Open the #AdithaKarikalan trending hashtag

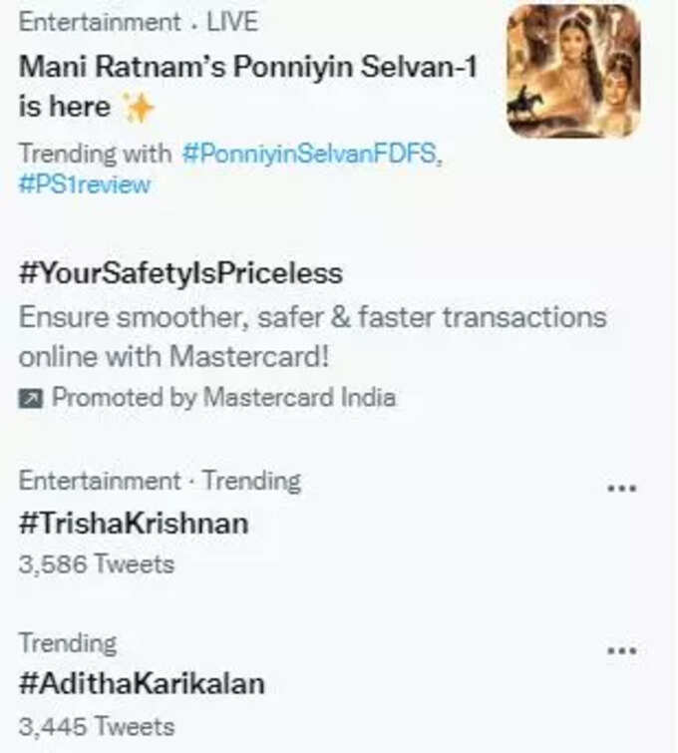pyautogui.click(x=142, y=683)
